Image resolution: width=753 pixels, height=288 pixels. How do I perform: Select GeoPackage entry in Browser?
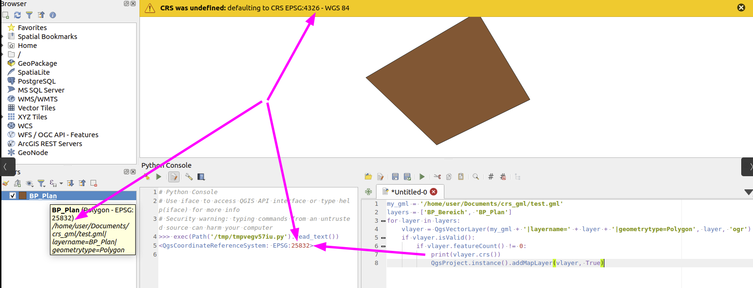point(37,63)
